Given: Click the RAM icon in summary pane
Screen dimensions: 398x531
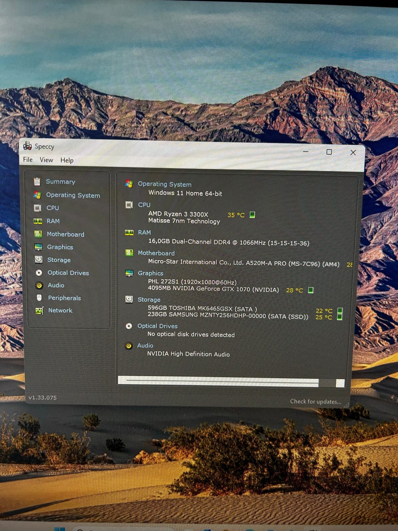Looking at the screenshot, I should [x=129, y=232].
